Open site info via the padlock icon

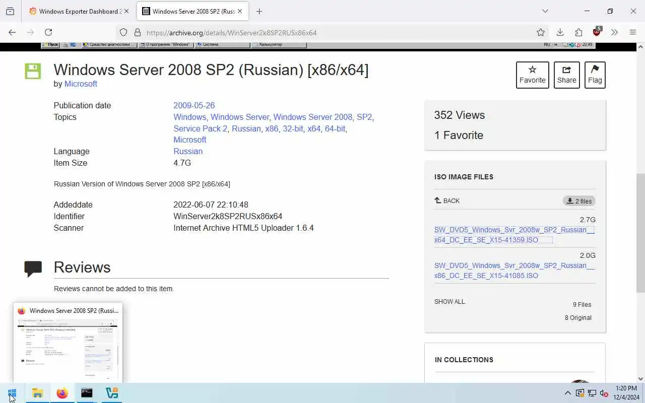(x=137, y=32)
